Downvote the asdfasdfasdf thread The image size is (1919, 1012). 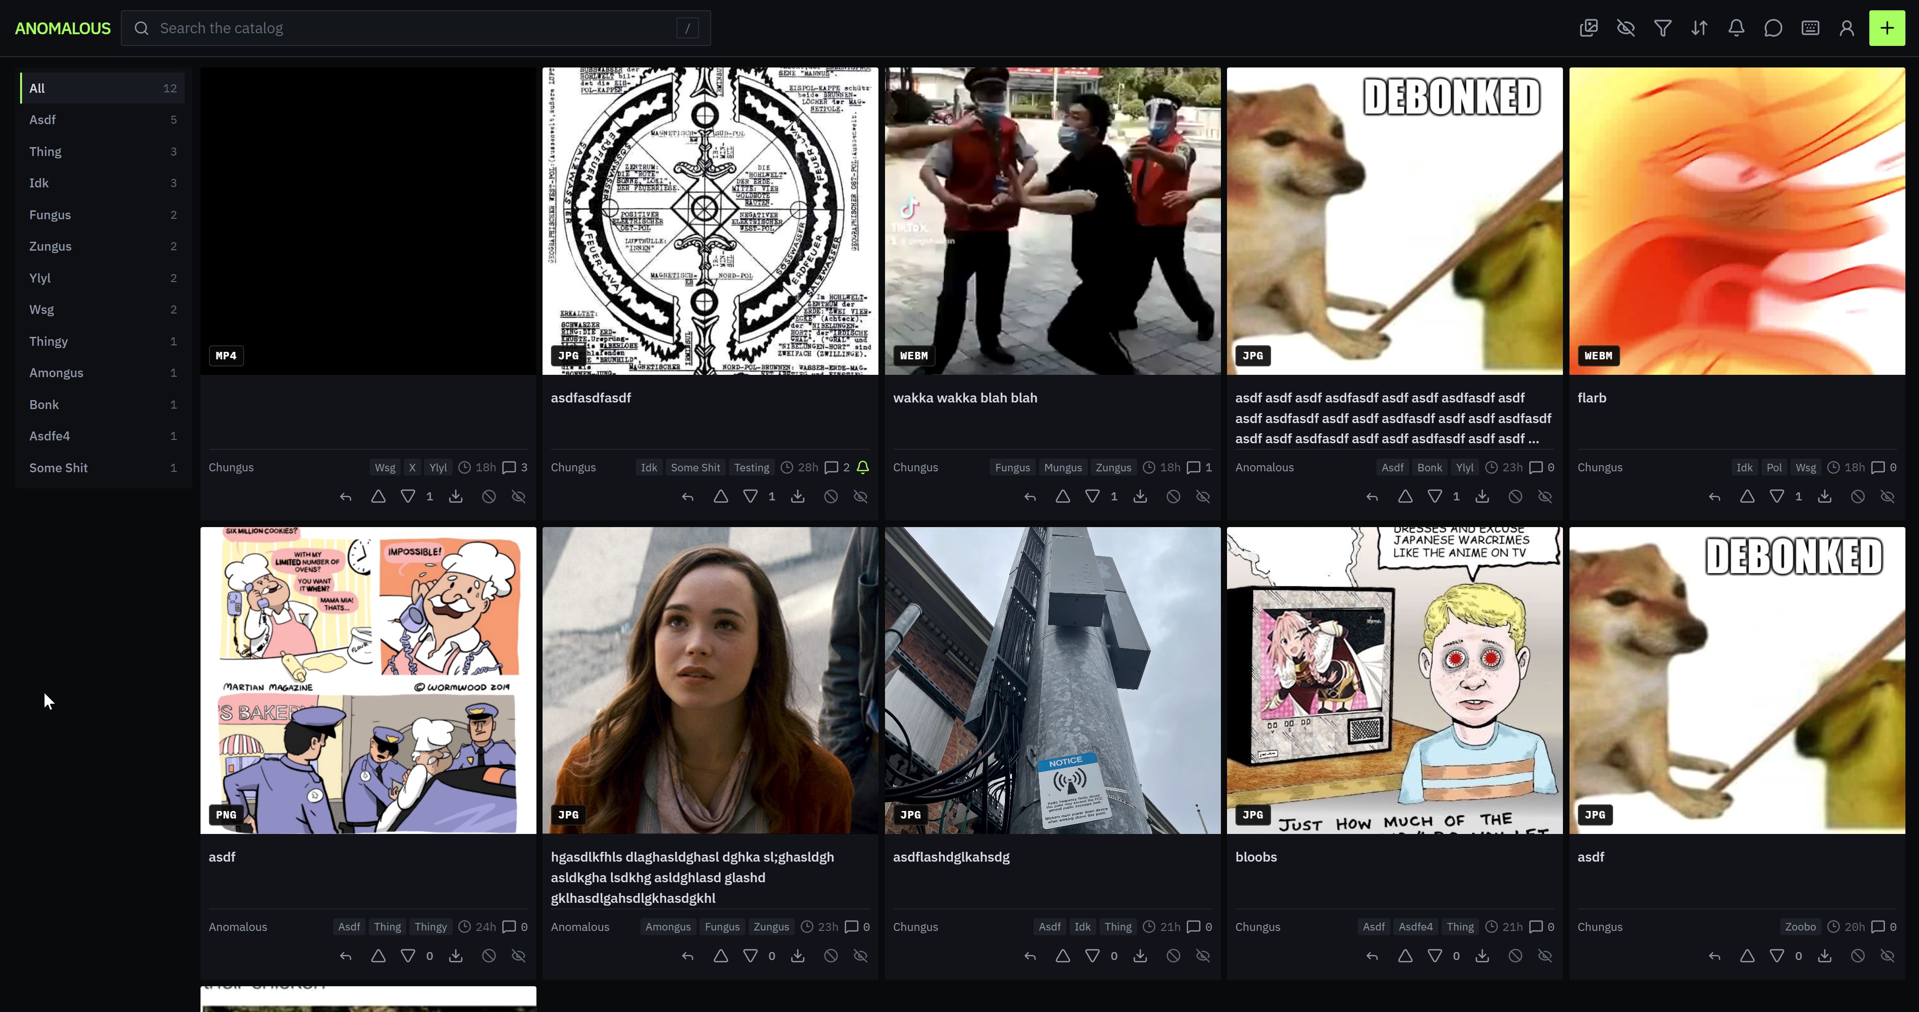pyautogui.click(x=750, y=496)
